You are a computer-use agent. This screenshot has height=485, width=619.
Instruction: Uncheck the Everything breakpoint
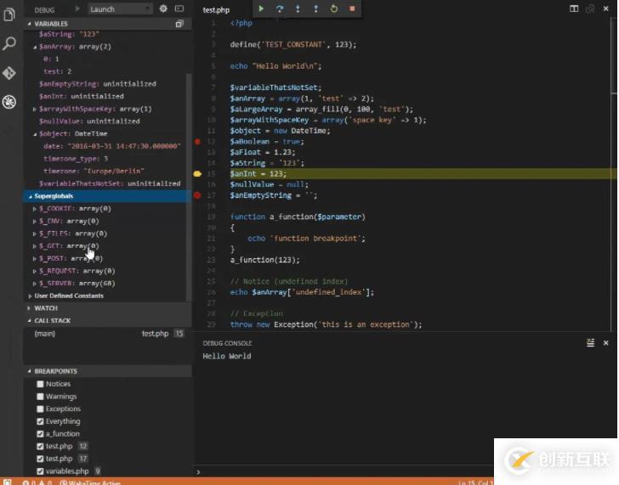point(40,421)
